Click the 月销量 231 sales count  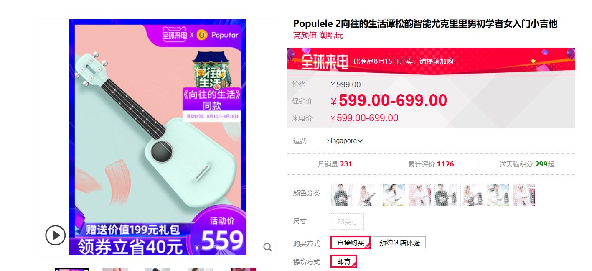[335, 164]
